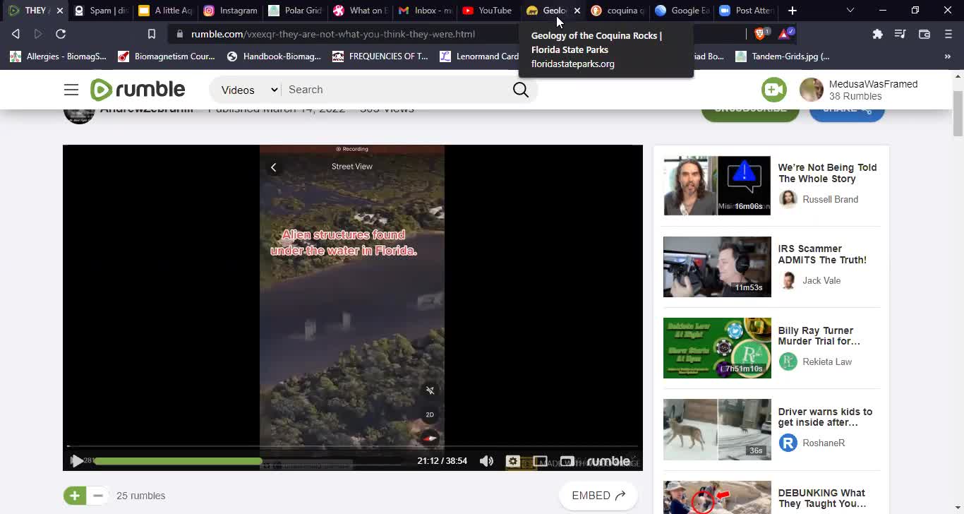Image resolution: width=964 pixels, height=514 pixels.
Task: Open video player settings gear
Action: tap(513, 461)
